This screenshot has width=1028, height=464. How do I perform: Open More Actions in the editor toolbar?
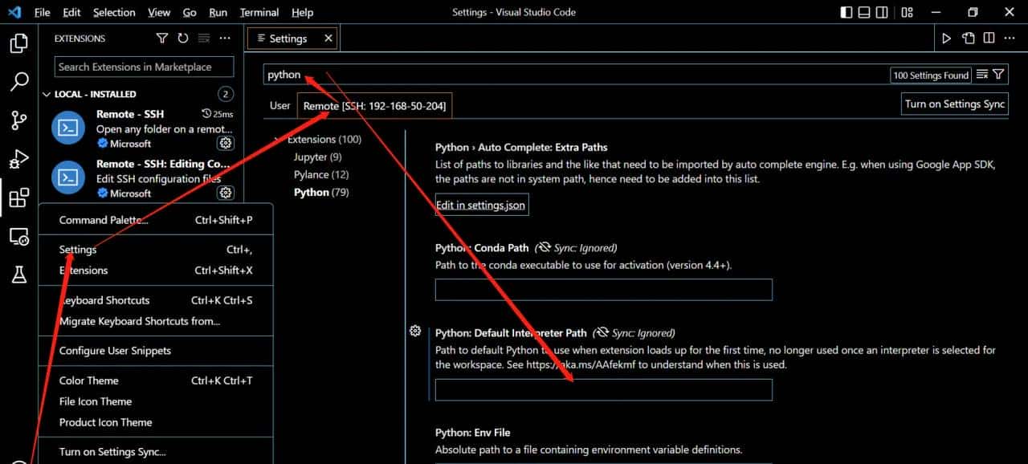point(1009,37)
